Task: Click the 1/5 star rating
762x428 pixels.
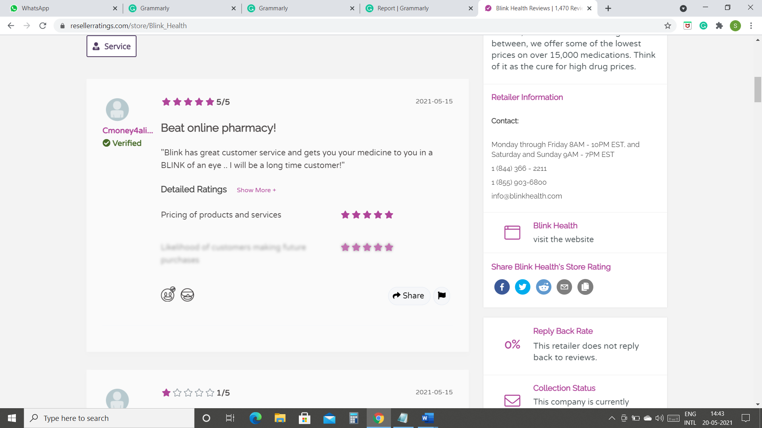Action: click(x=196, y=393)
